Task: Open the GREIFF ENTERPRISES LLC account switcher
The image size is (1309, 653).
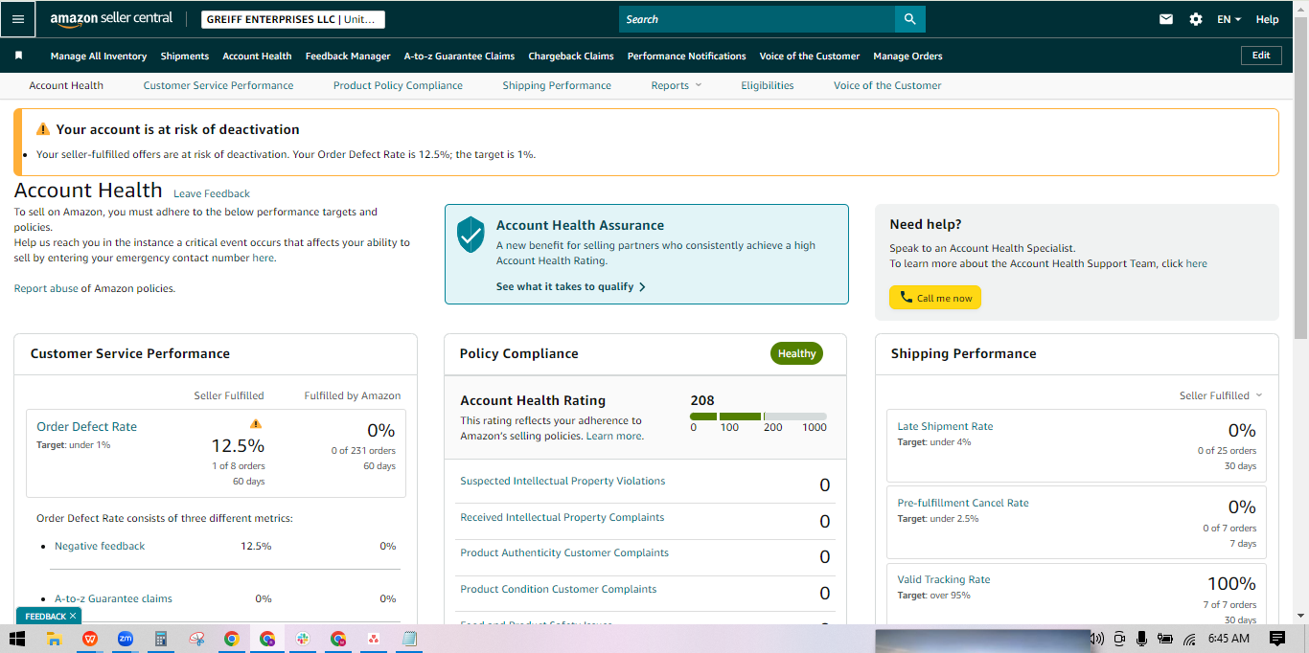Action: (293, 19)
